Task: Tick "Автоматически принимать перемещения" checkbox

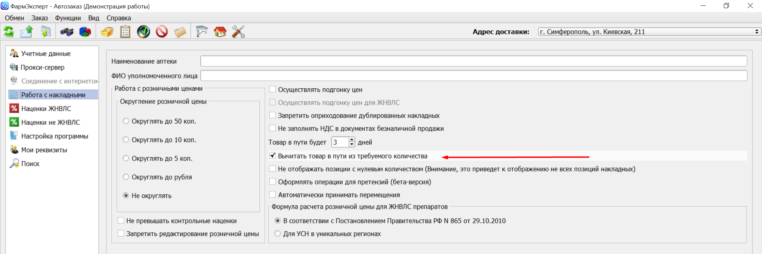Action: tap(272, 195)
